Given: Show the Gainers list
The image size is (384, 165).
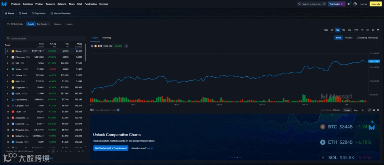Looking at the screenshot, I should [58, 24].
